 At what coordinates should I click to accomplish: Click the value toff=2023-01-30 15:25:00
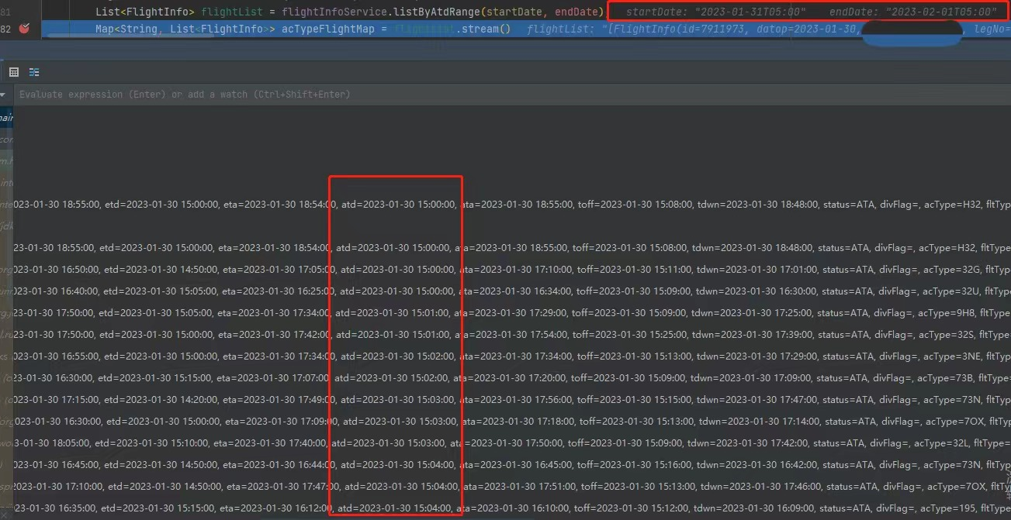[x=630, y=335]
